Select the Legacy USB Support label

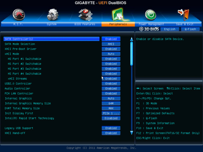tap(19, 128)
